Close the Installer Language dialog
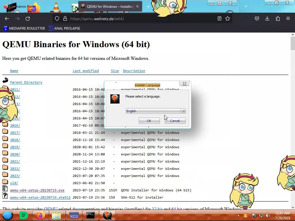 point(184,84)
